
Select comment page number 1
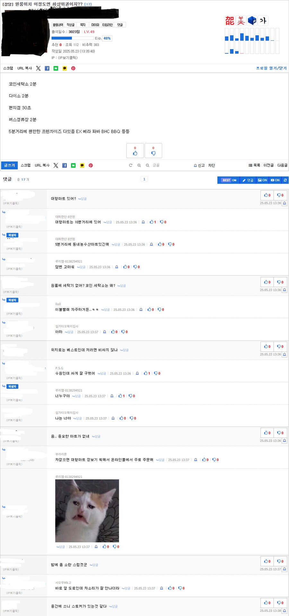coord(144,179)
